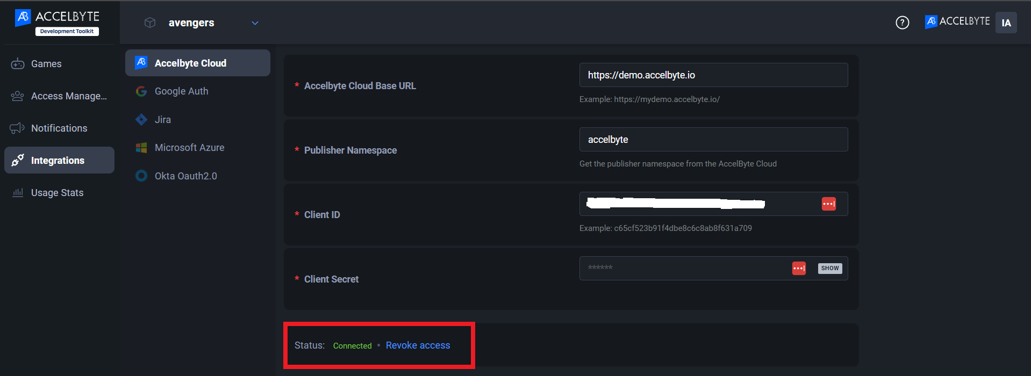Go to Notifications in the sidebar

(x=59, y=128)
